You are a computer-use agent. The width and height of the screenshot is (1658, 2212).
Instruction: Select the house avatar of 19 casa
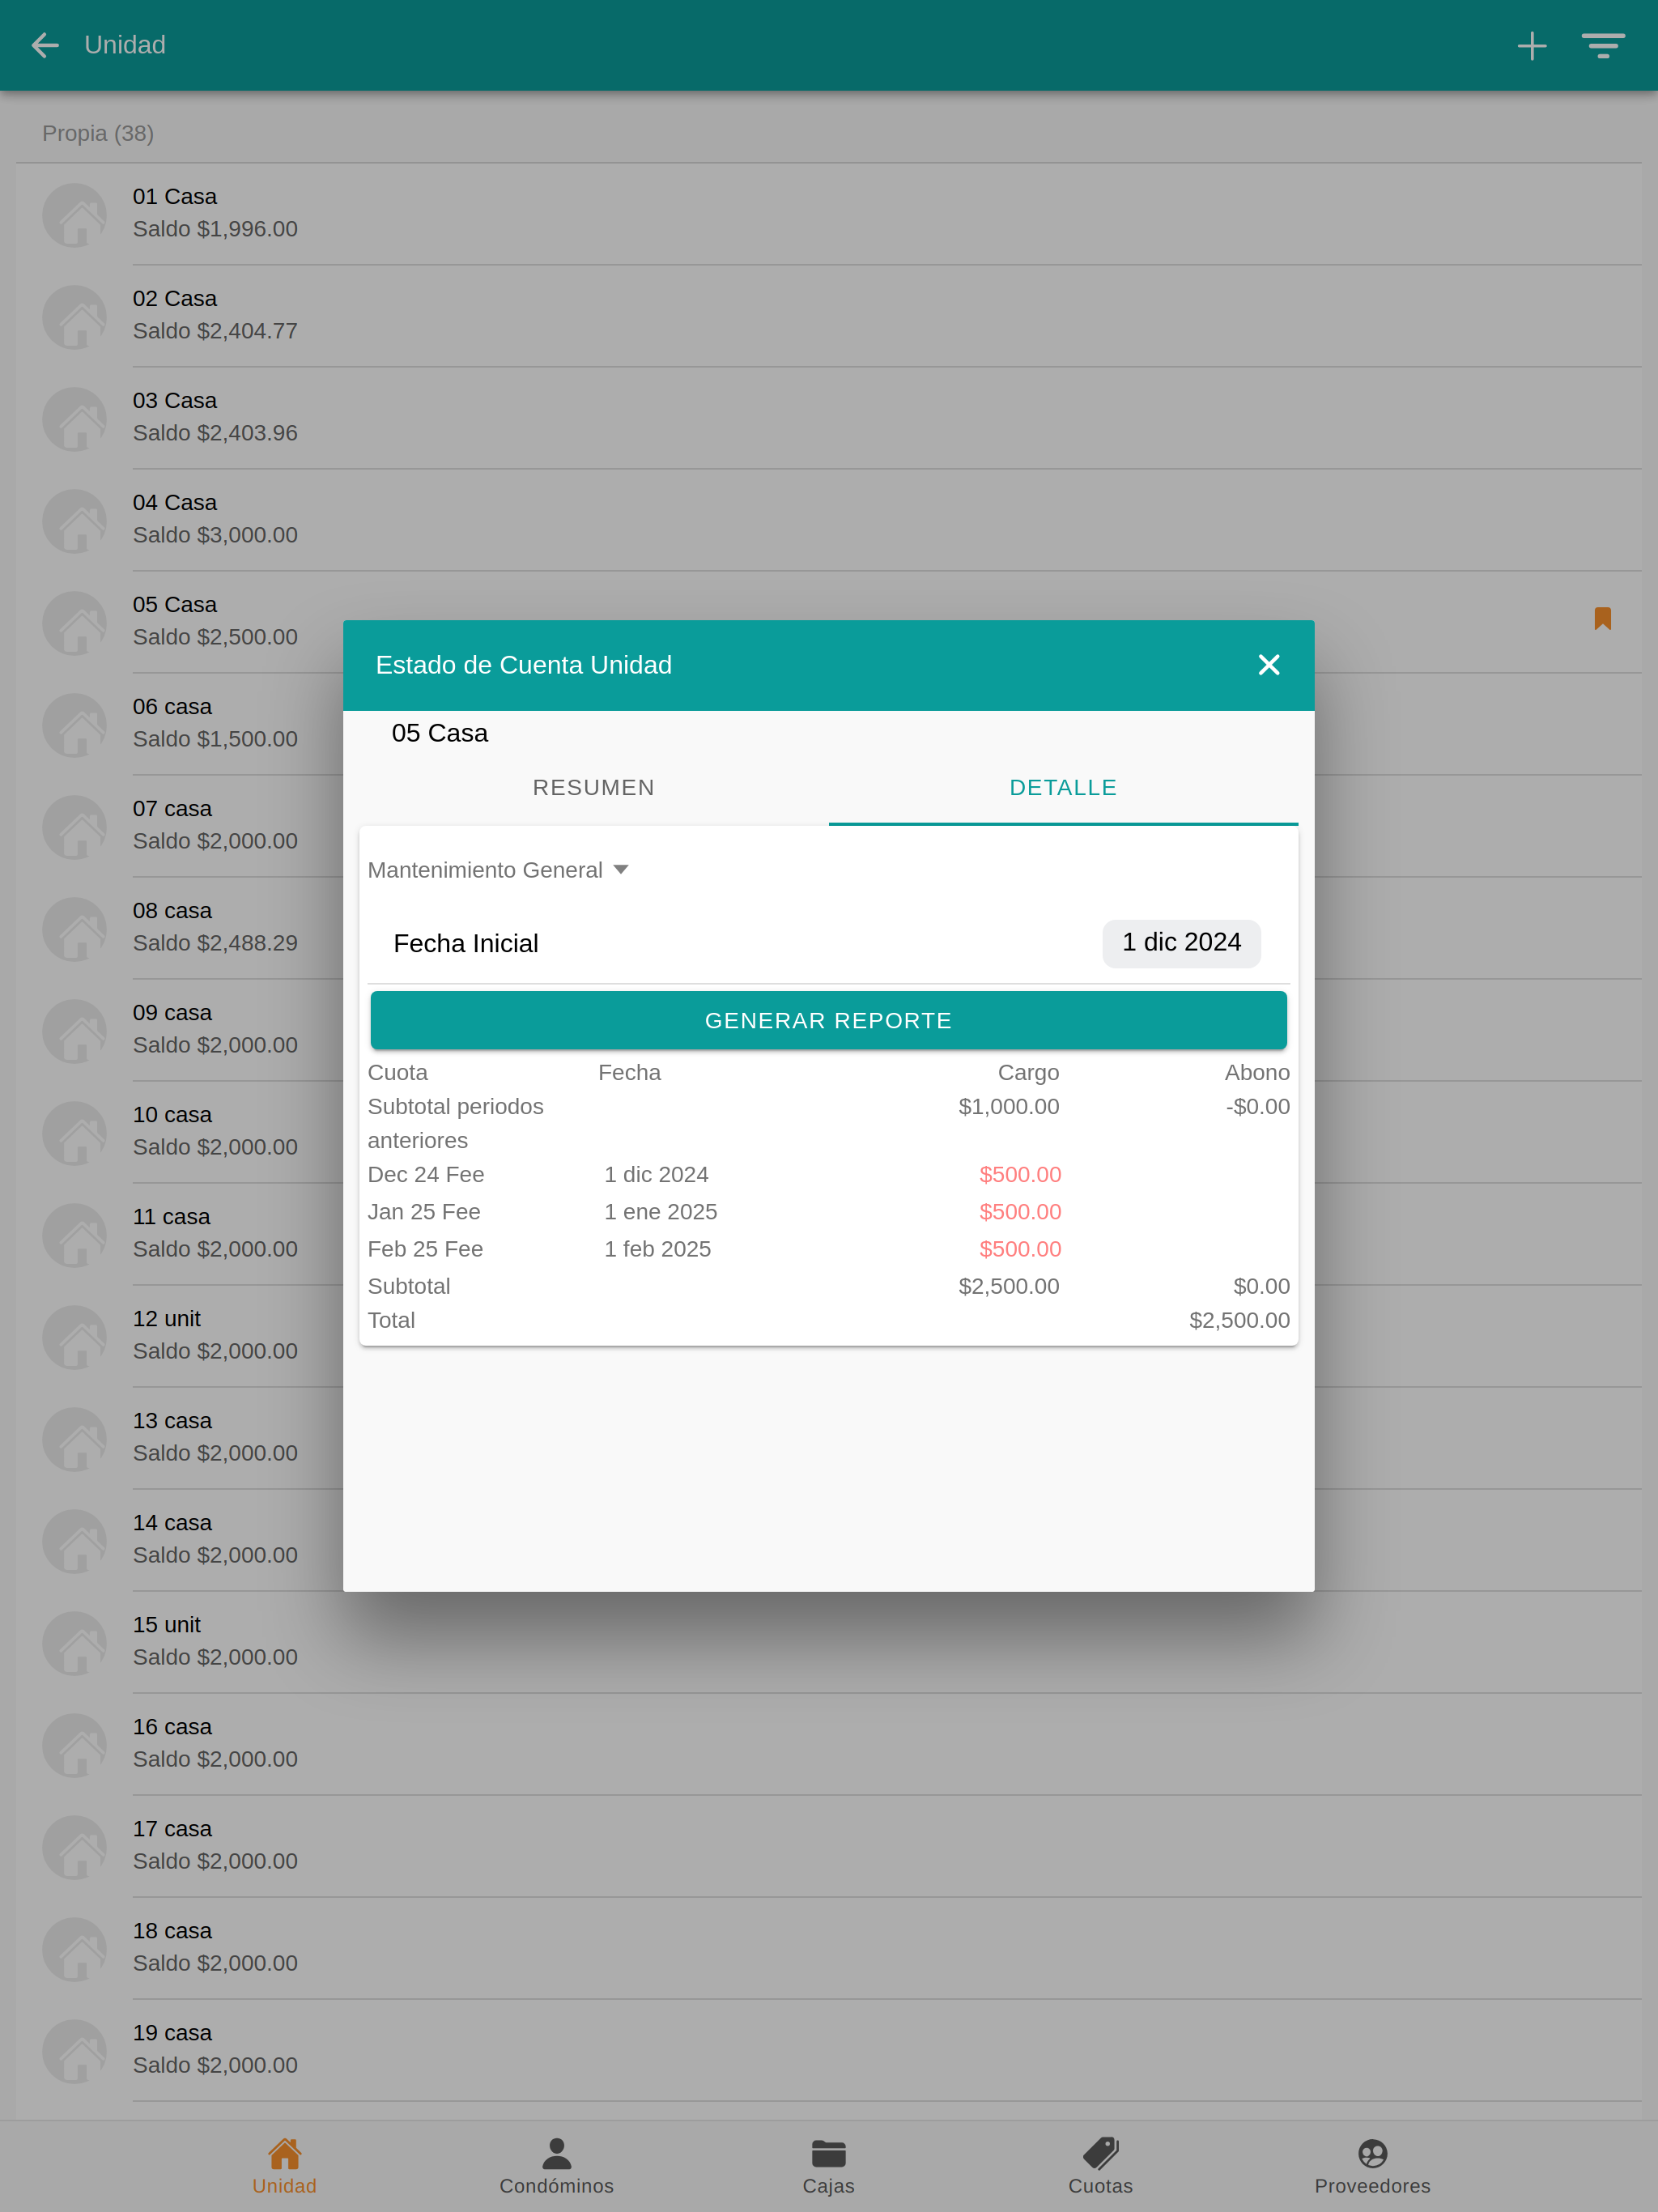point(75,2050)
